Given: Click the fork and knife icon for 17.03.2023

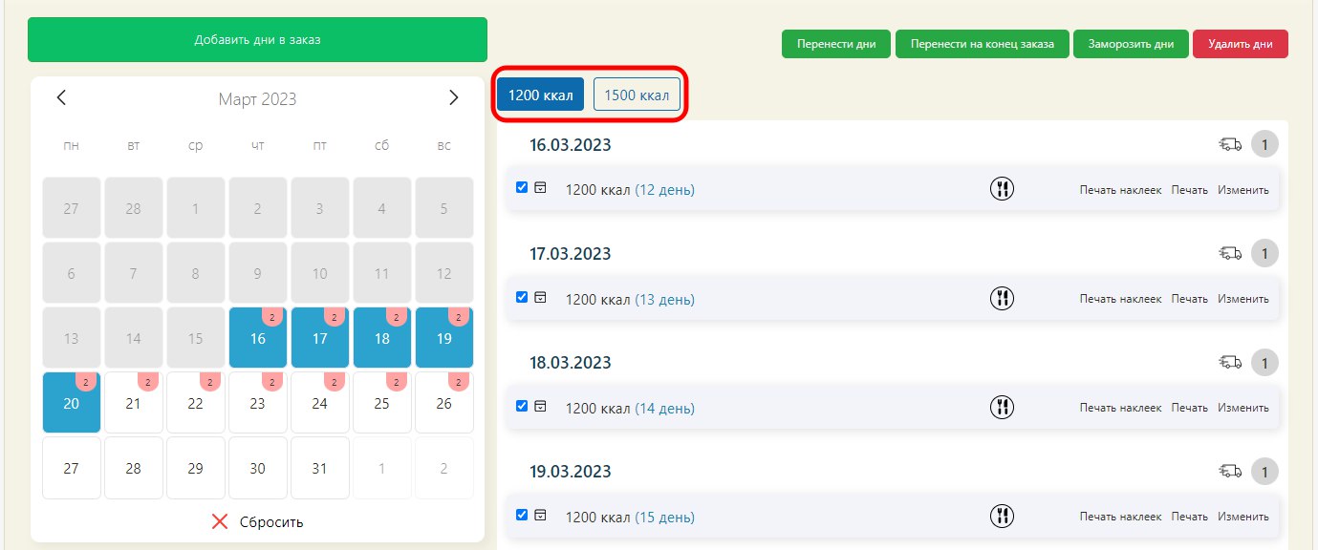Looking at the screenshot, I should pos(1002,298).
